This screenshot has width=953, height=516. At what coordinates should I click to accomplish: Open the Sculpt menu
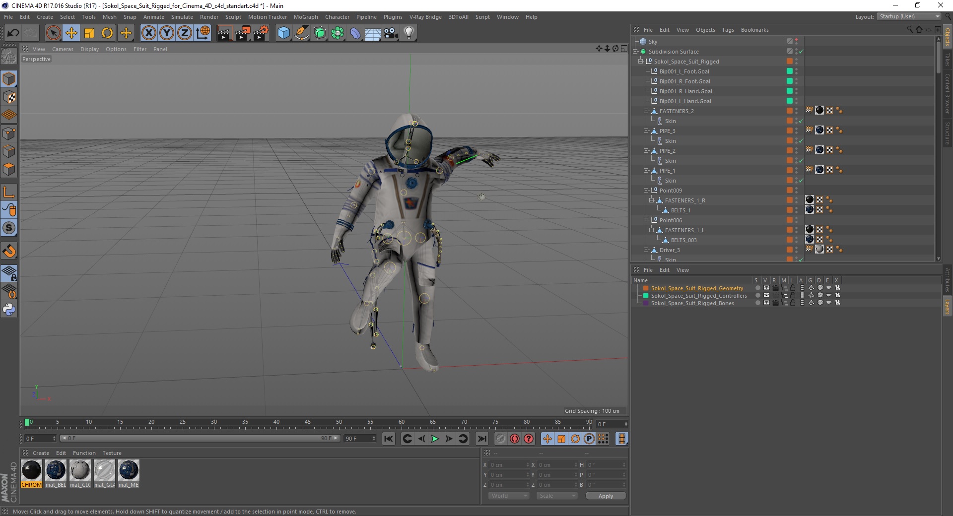pos(233,17)
